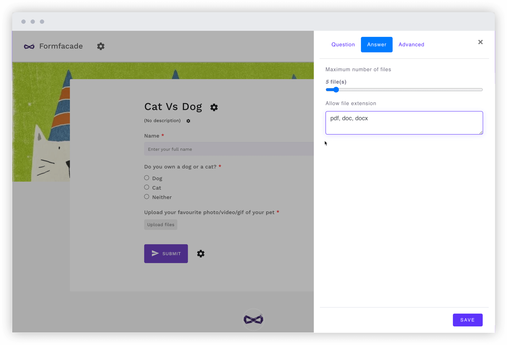Select the Answer tab
The height and width of the screenshot is (345, 507).
click(377, 44)
